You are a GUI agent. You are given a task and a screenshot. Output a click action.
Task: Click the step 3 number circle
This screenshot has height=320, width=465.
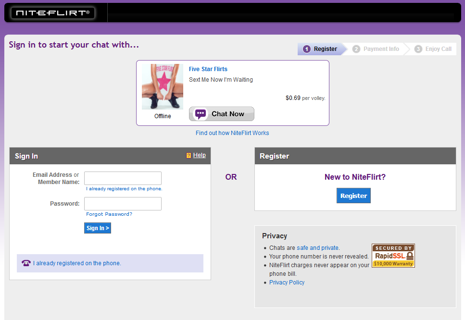point(418,49)
